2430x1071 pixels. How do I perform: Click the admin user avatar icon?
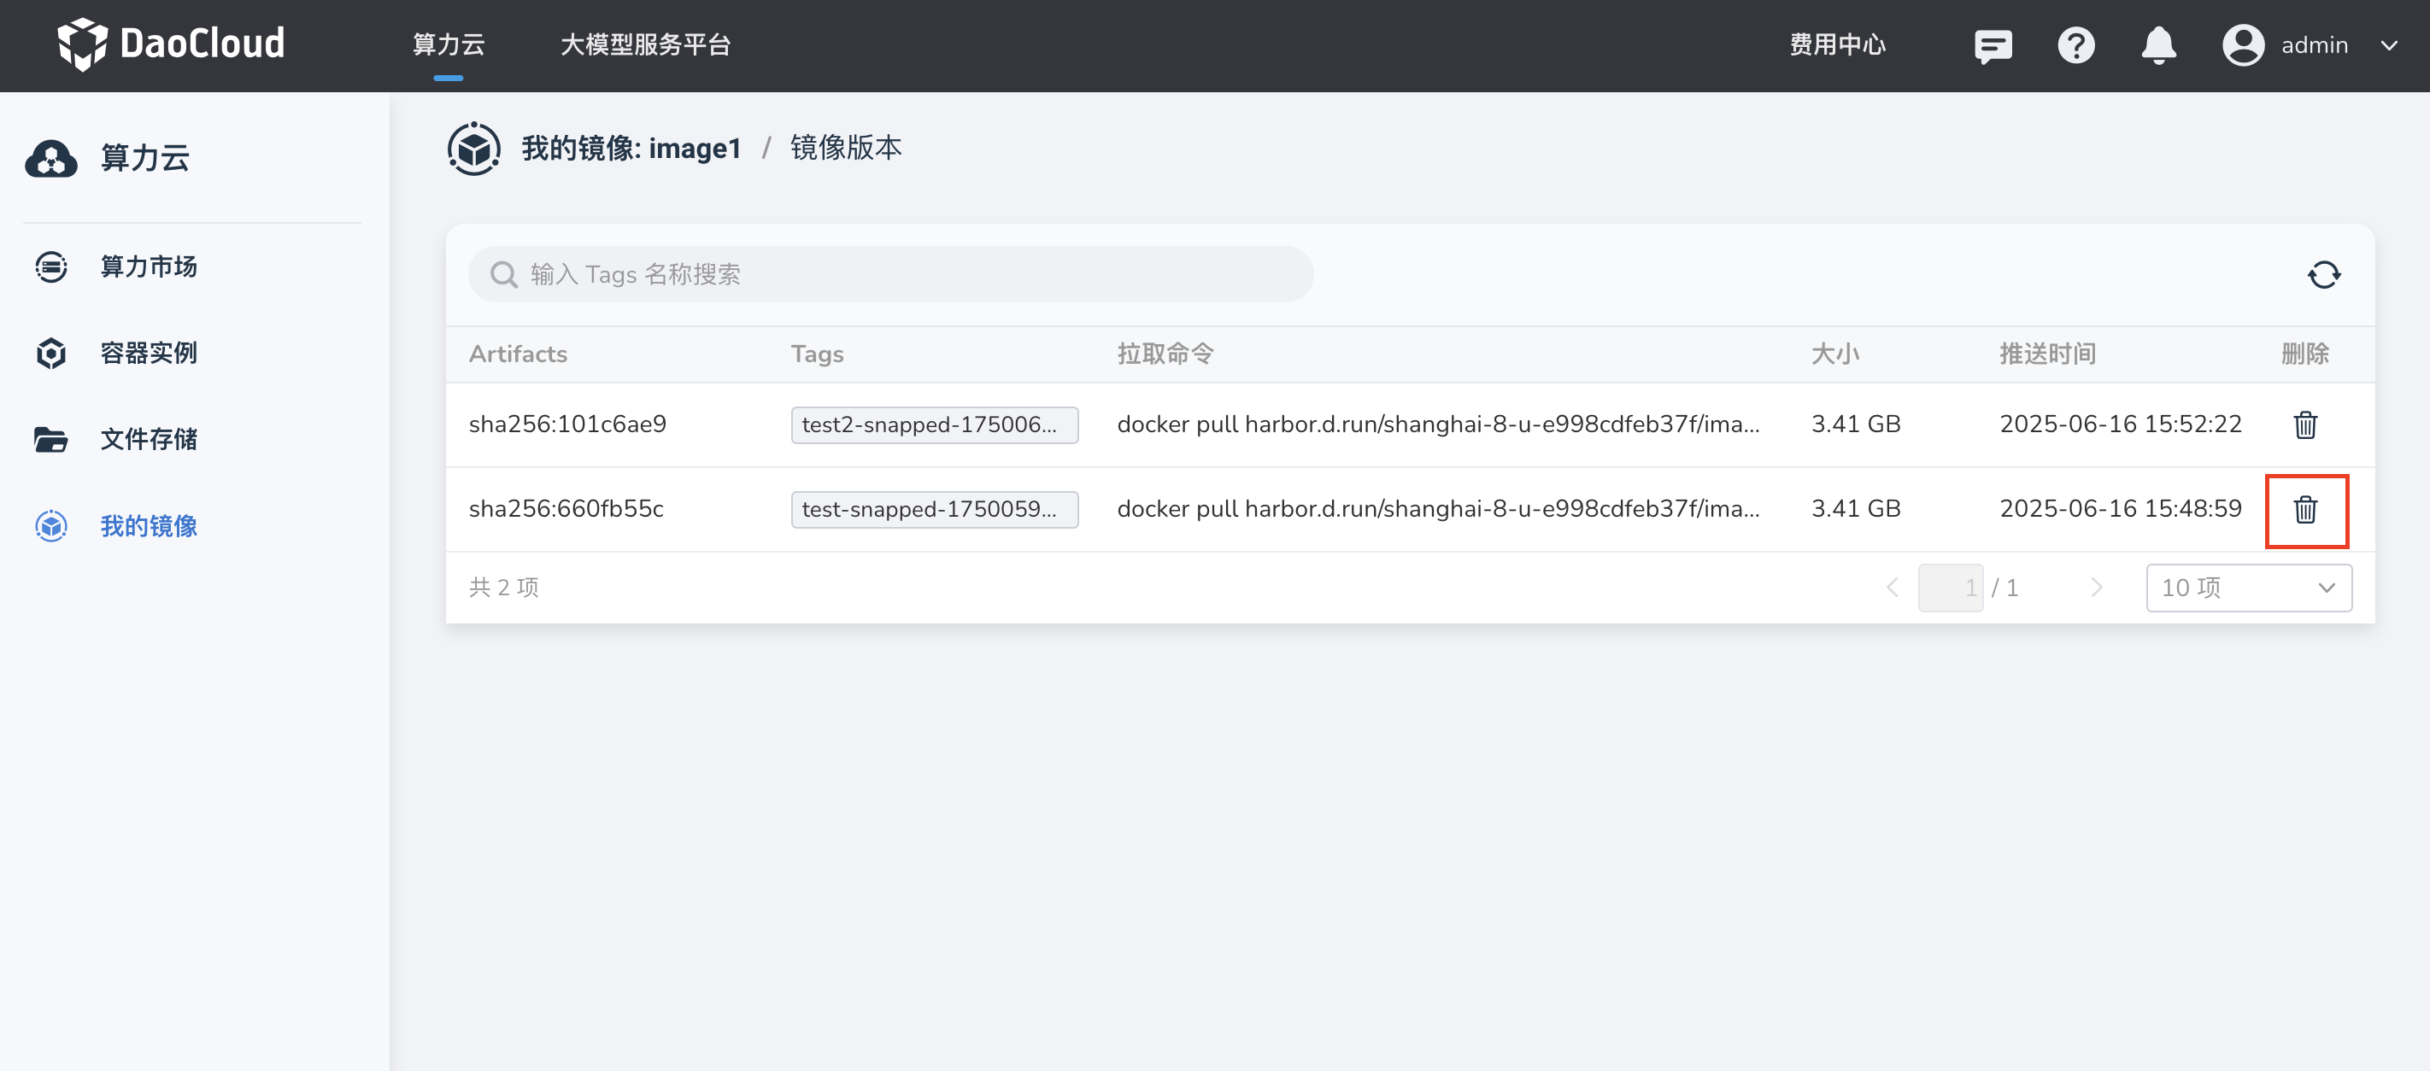[2242, 45]
